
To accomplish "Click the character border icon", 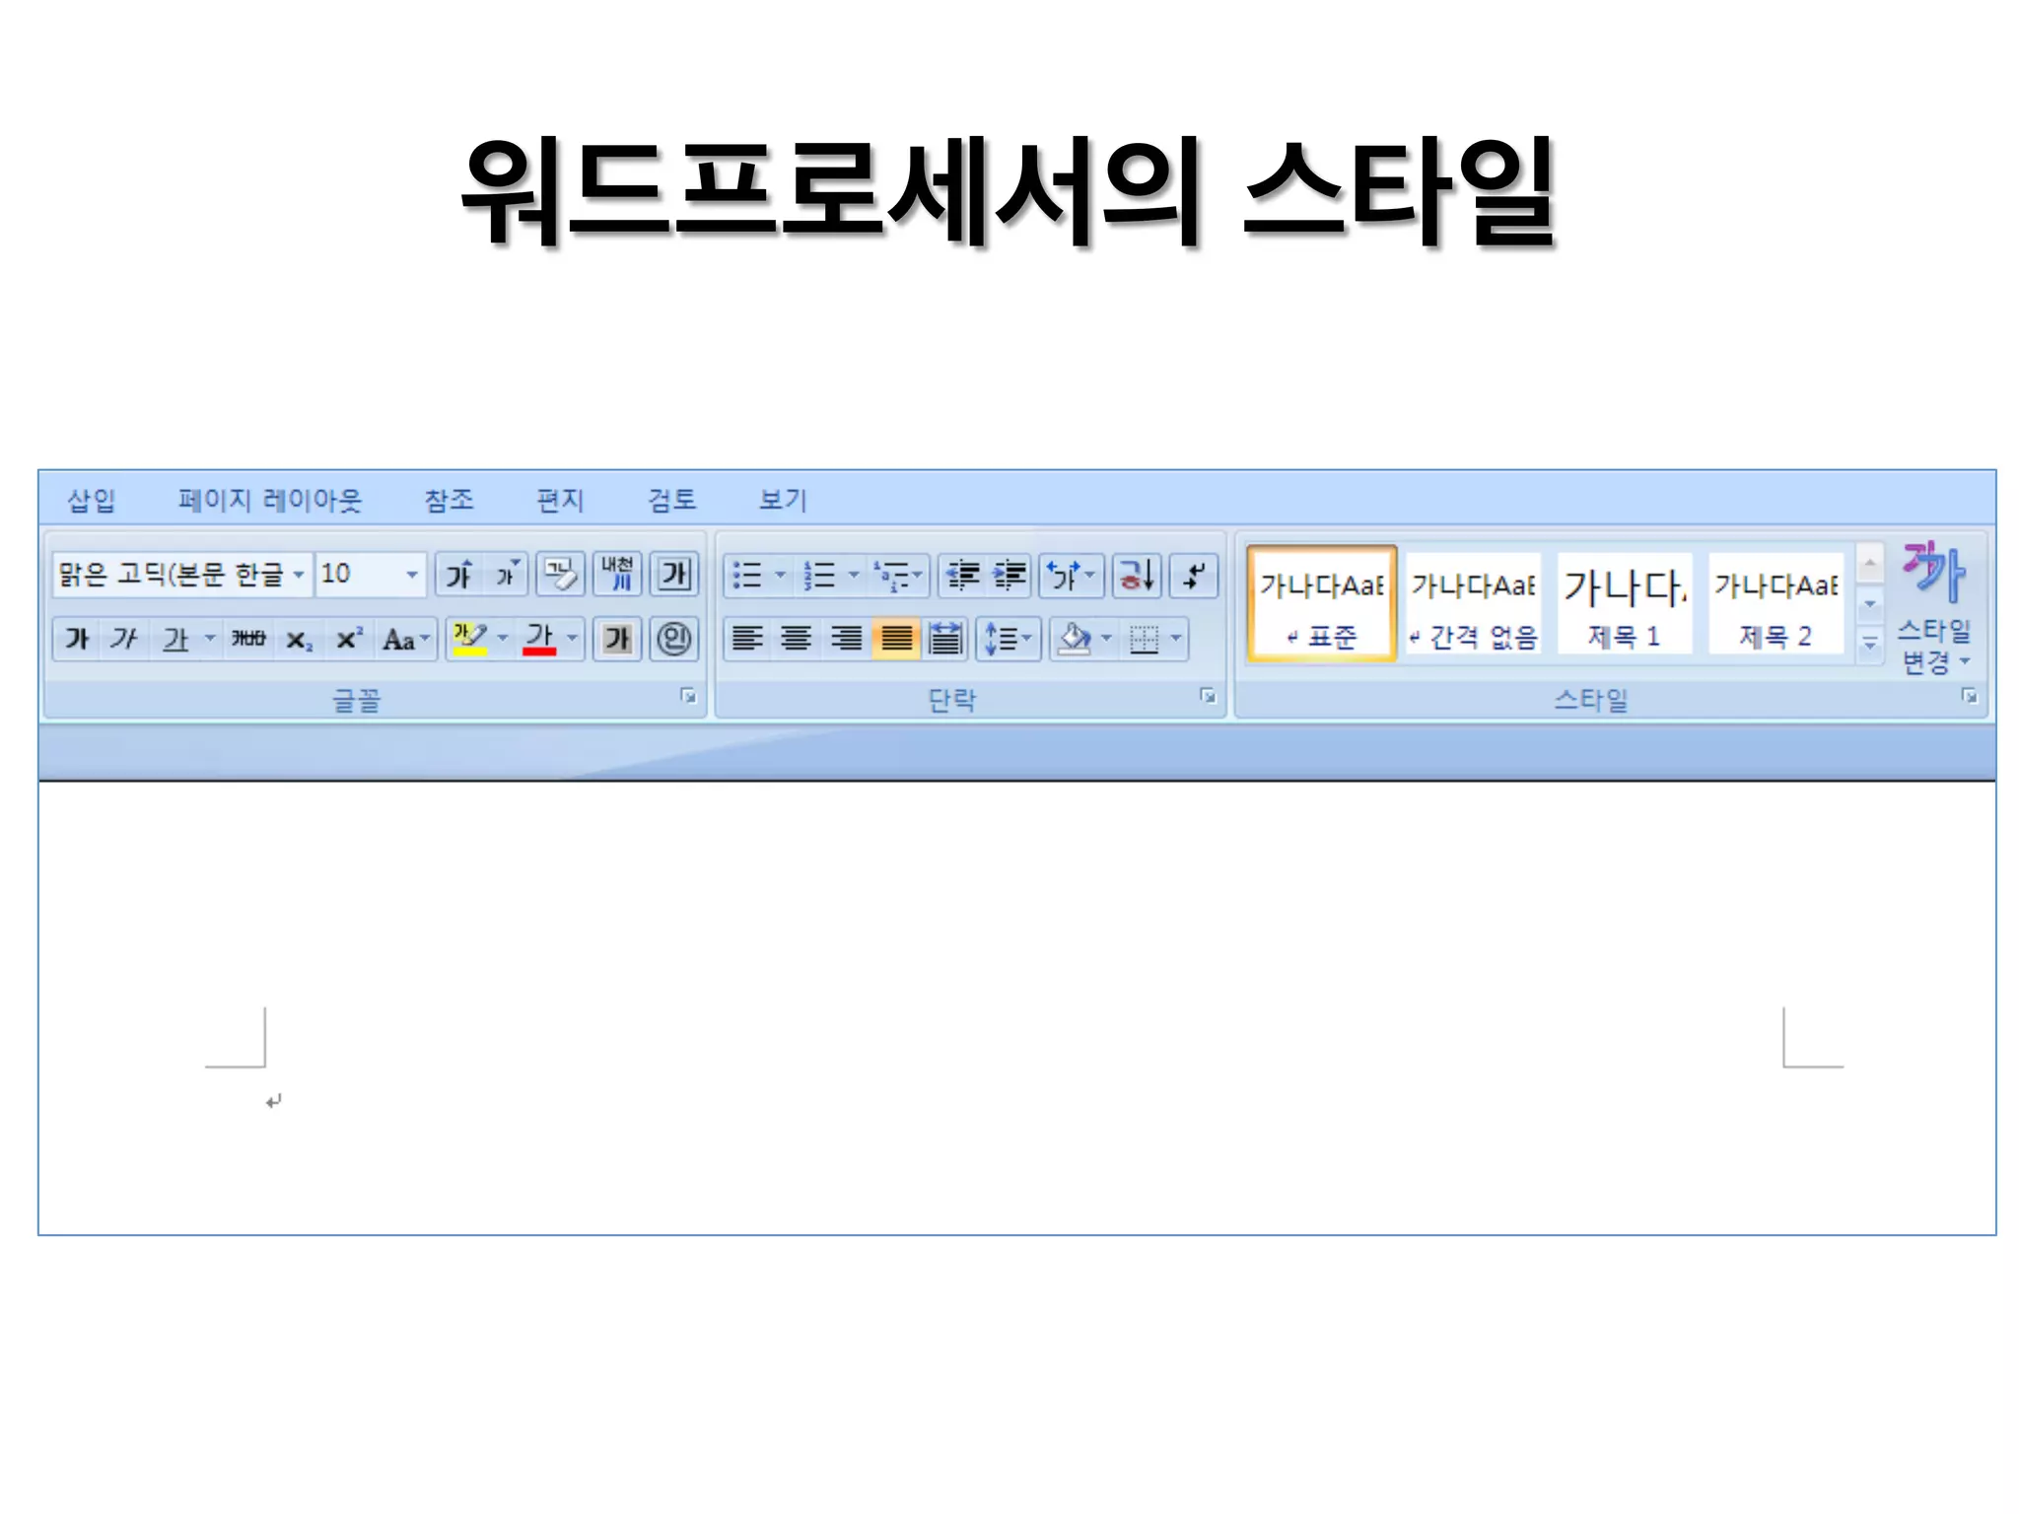I will point(674,575).
